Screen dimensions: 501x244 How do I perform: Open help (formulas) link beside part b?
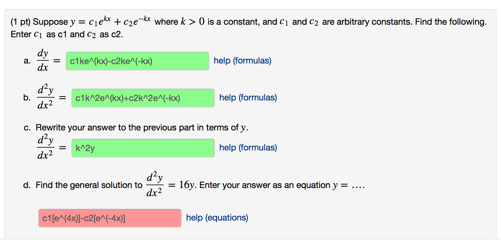pyautogui.click(x=248, y=98)
